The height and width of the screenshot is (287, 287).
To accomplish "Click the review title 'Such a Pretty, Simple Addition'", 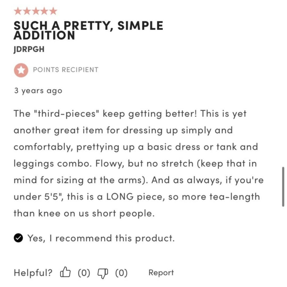I will pyautogui.click(x=88, y=30).
